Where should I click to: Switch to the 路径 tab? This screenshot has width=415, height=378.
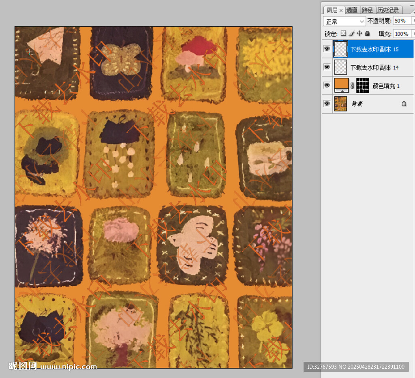point(367,10)
